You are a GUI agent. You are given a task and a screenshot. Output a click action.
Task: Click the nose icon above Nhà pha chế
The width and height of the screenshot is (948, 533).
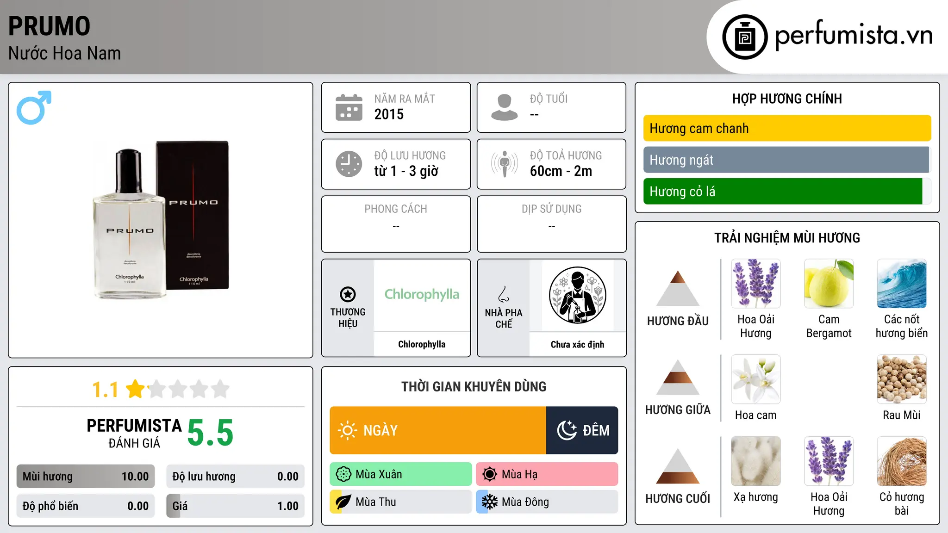504,294
